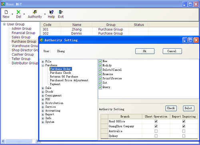This screenshot has height=145, width=200.
Task: Collapse the Purchase node
Action: coord(43,65)
